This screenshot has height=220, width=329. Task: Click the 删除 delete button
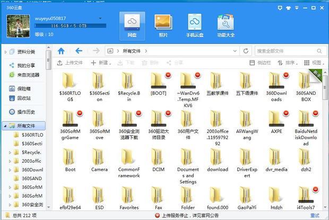coord(150,63)
